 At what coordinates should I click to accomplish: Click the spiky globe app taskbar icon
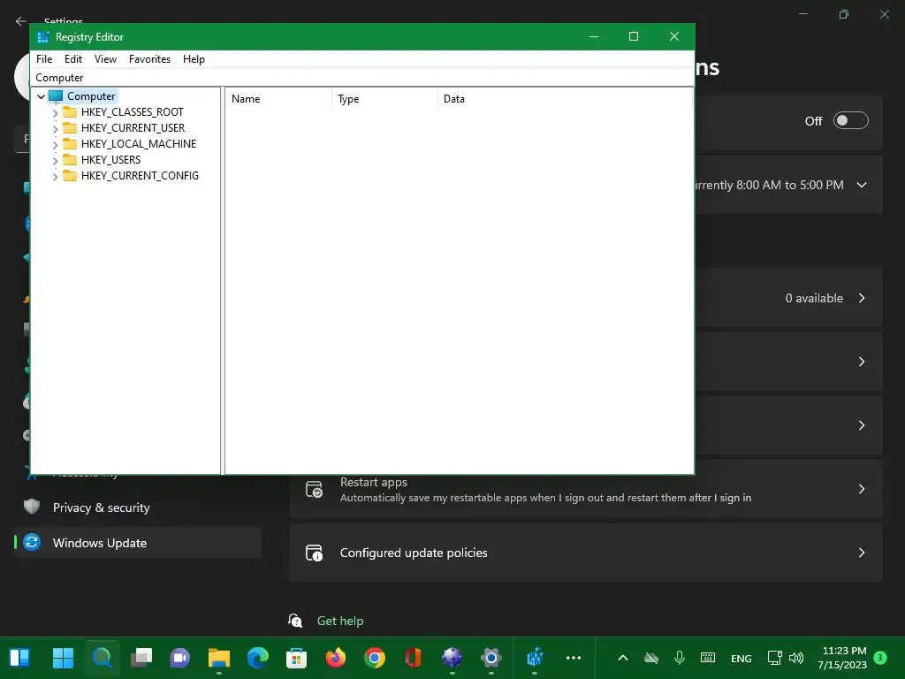pyautogui.click(x=452, y=658)
